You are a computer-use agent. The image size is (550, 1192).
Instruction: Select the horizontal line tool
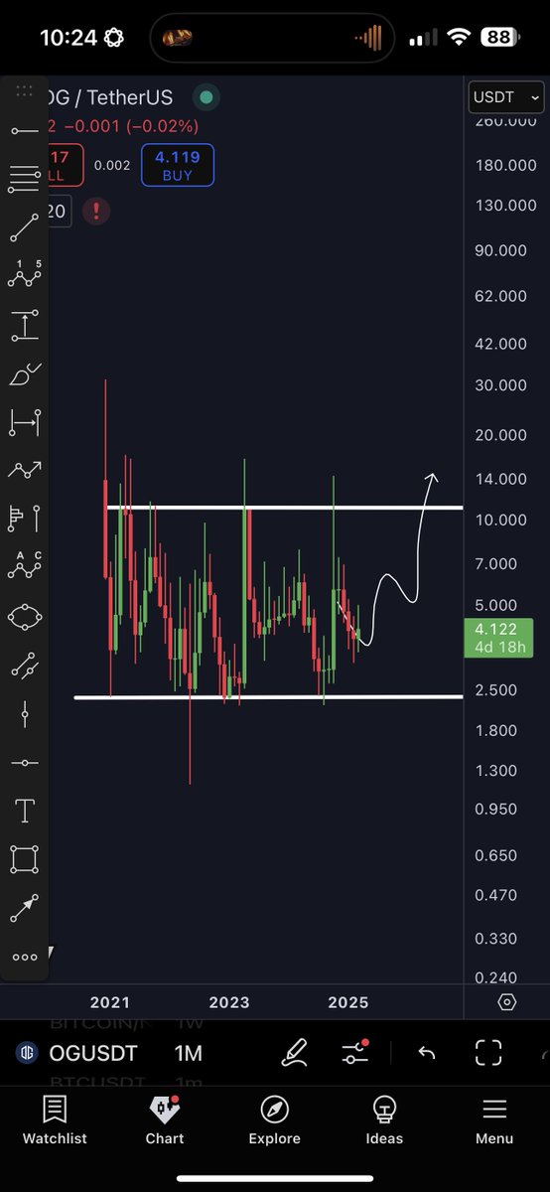tap(24, 762)
